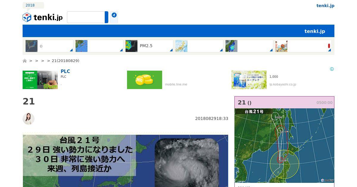
Task: Open the tenki.jp link at top right
Action: click(x=325, y=6)
